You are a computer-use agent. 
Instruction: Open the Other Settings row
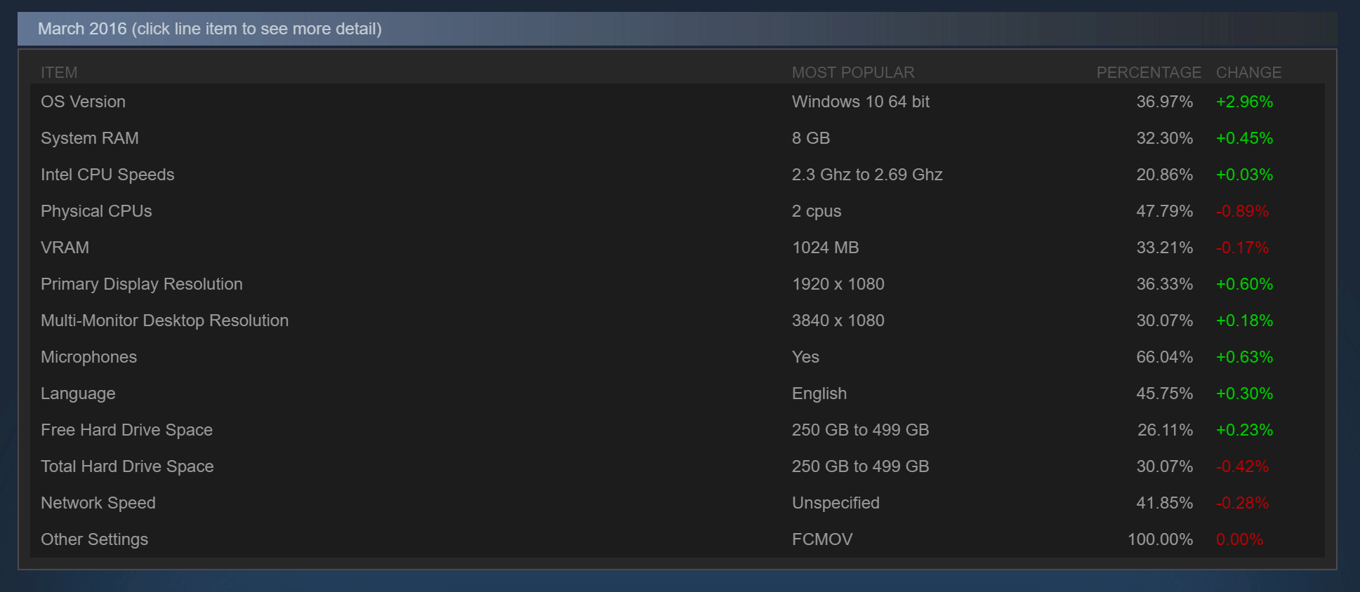(94, 539)
